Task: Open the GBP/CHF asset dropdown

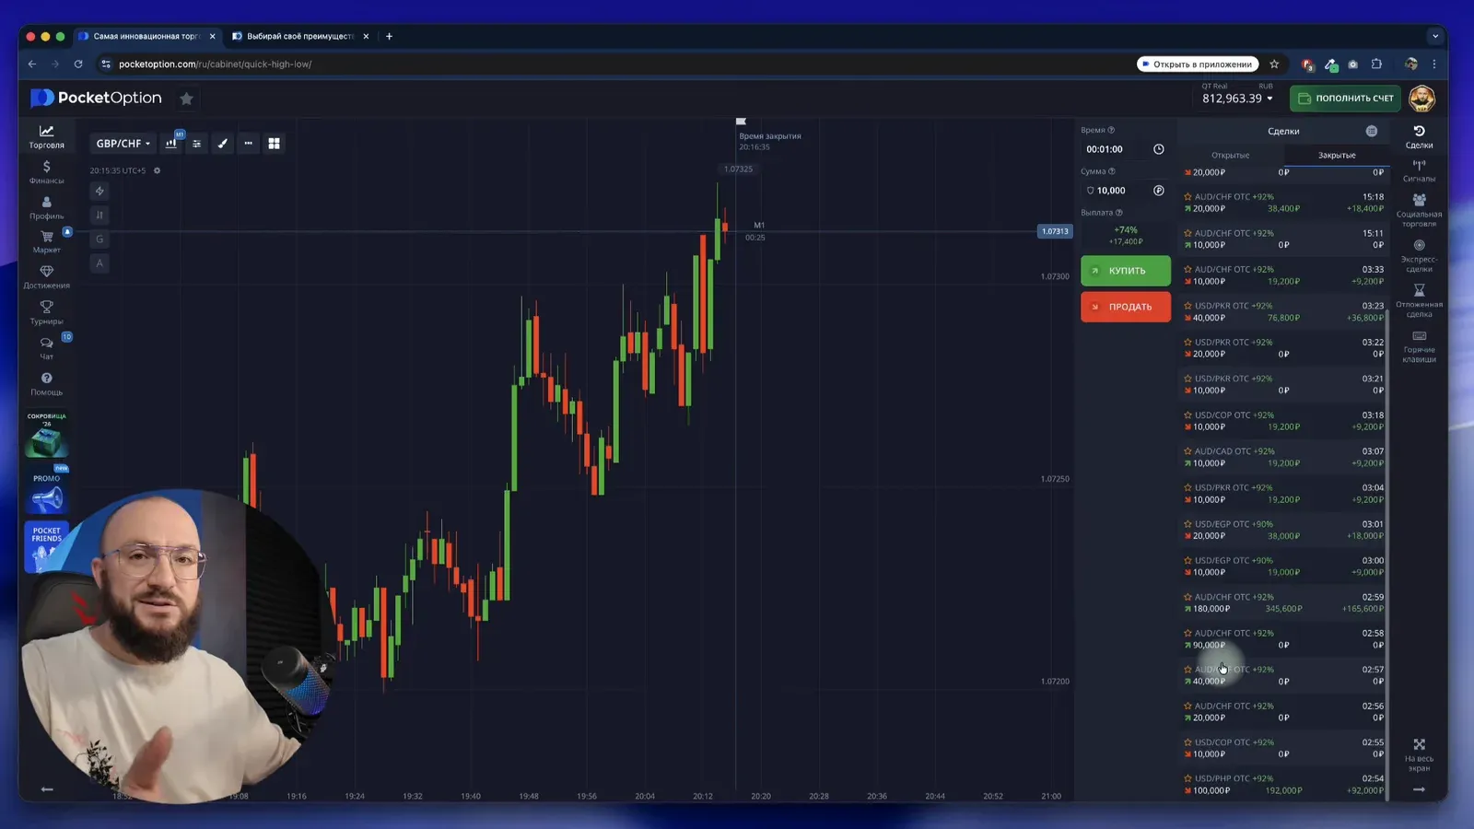Action: tap(123, 144)
